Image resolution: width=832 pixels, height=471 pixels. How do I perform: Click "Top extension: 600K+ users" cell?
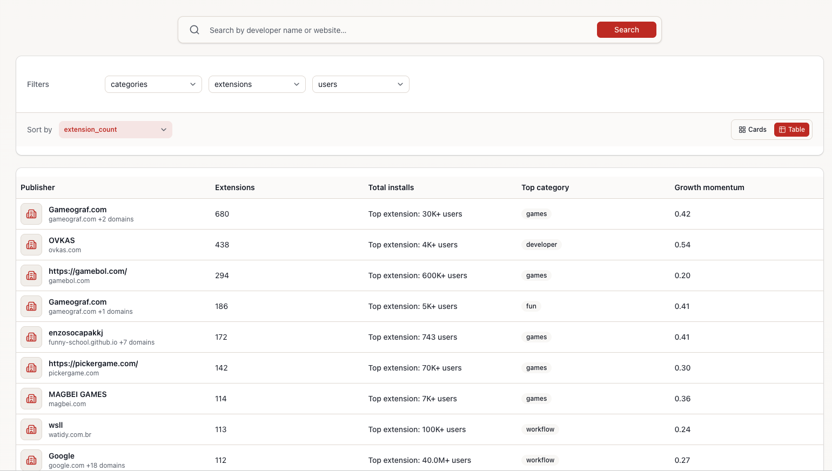pos(418,275)
